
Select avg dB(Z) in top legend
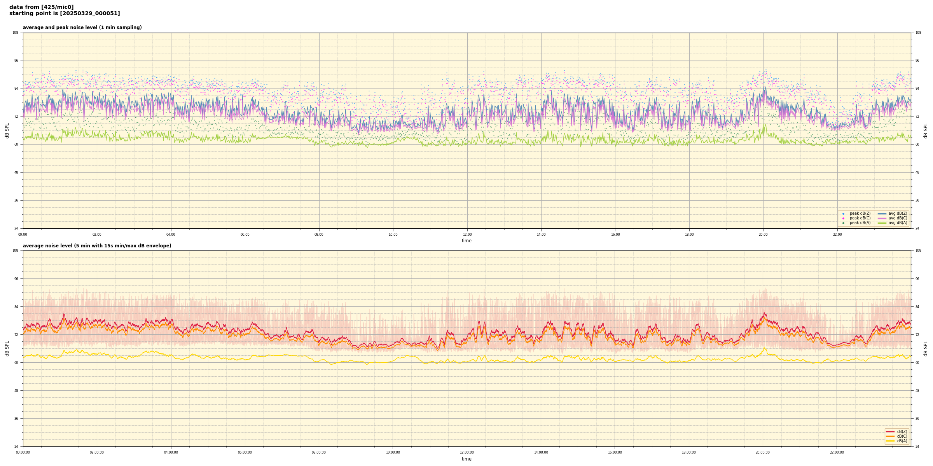point(898,214)
